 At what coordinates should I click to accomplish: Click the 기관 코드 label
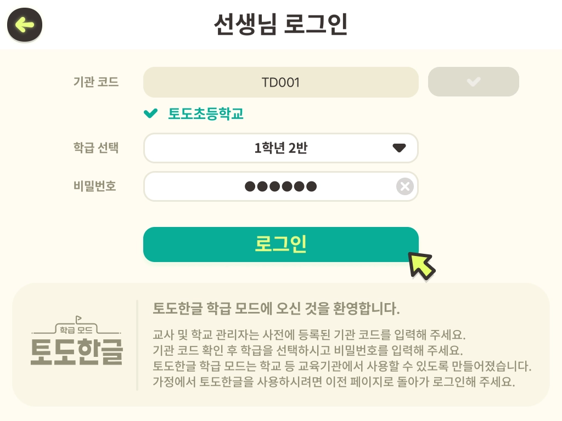(95, 82)
